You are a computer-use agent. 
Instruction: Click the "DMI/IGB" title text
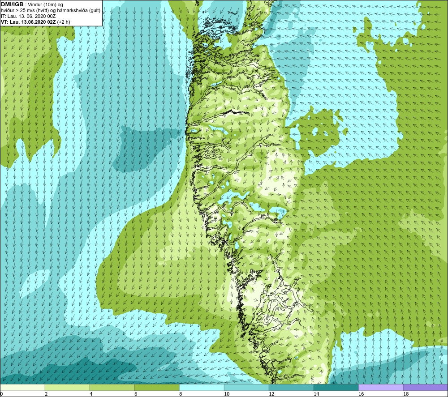click(x=12, y=4)
